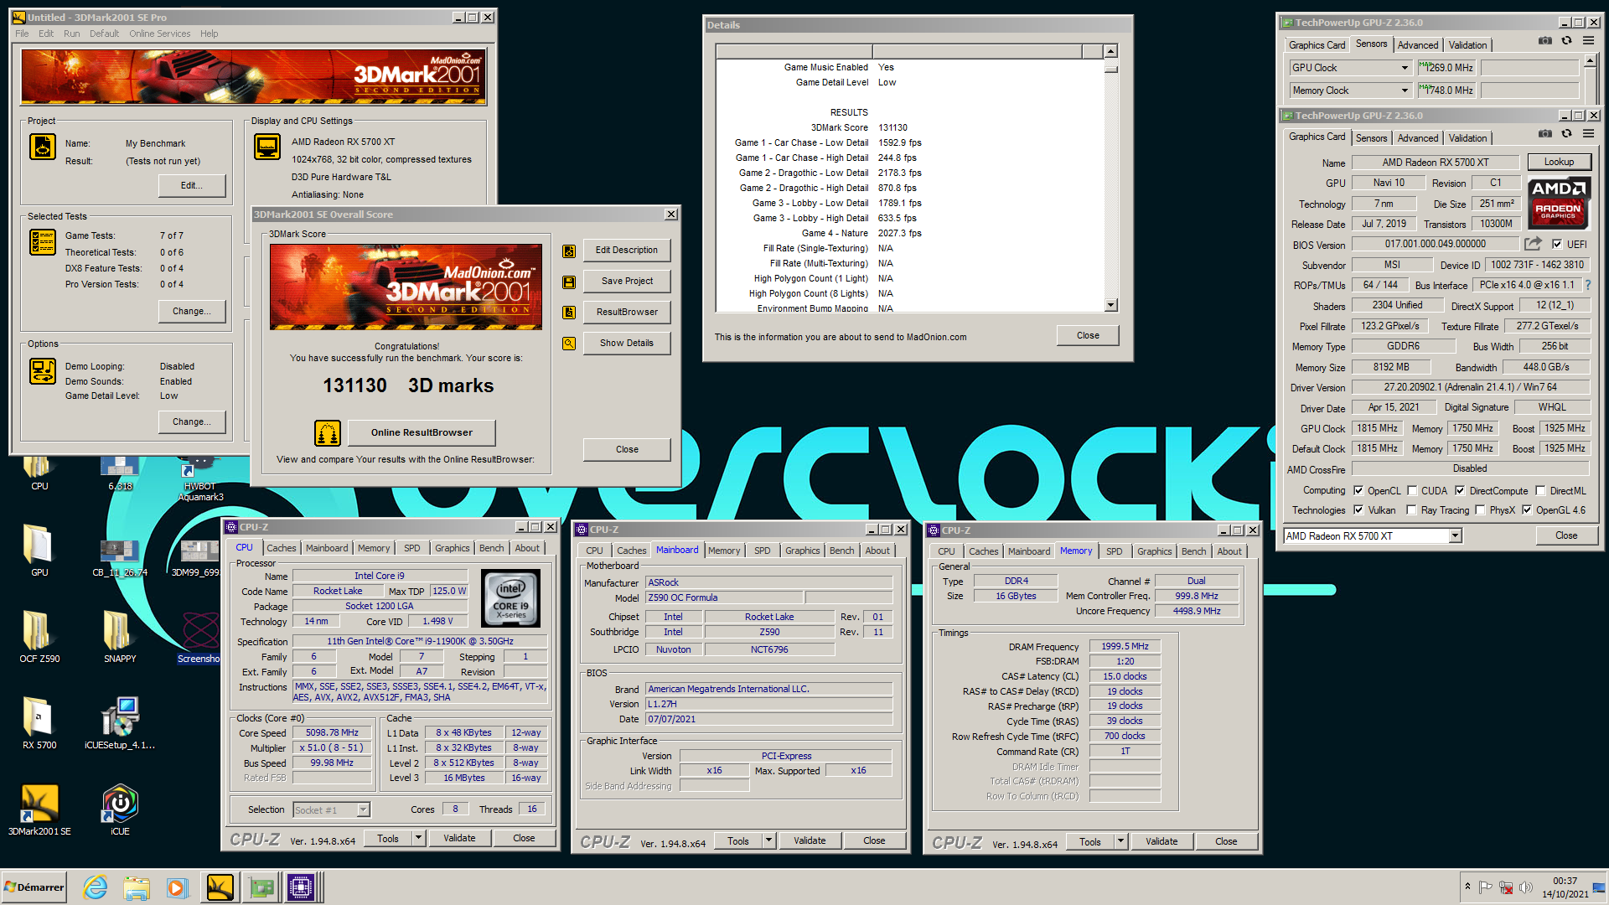Switch to SPD tab in CPU-Z Mainboard window
The image size is (1609, 905).
pyautogui.click(x=762, y=551)
